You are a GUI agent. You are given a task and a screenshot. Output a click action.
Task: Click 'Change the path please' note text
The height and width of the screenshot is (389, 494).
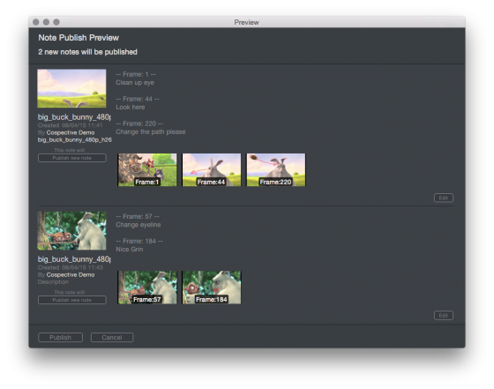(x=151, y=131)
